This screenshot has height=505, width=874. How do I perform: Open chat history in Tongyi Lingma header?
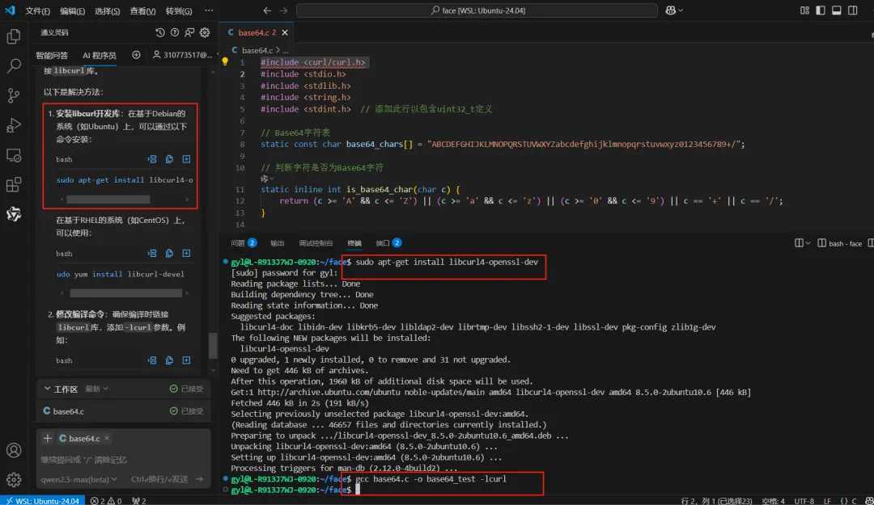(160, 32)
